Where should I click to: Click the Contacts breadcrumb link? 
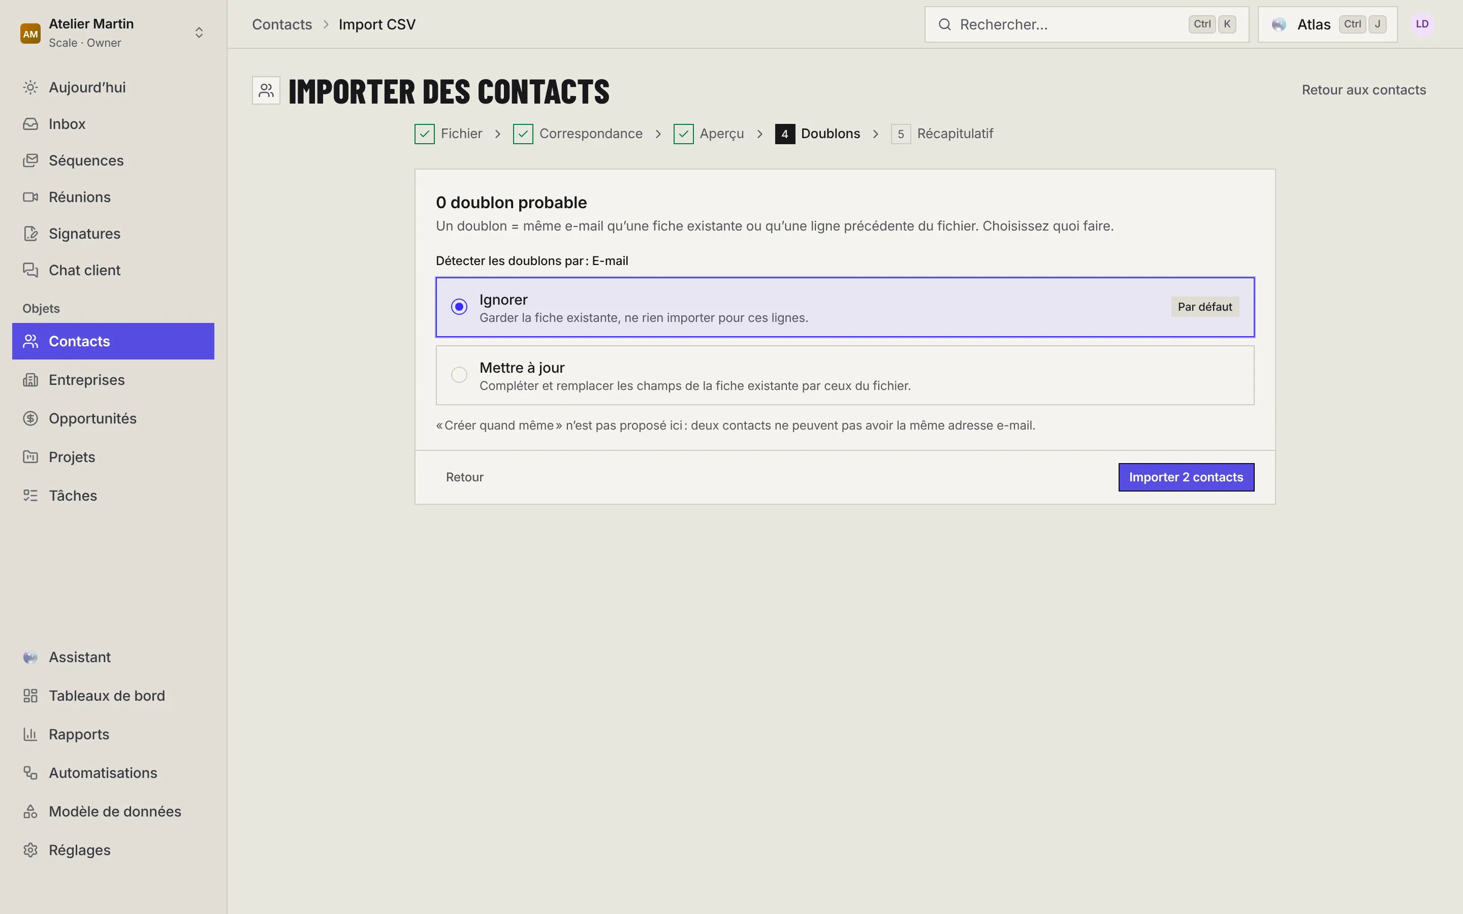282,25
